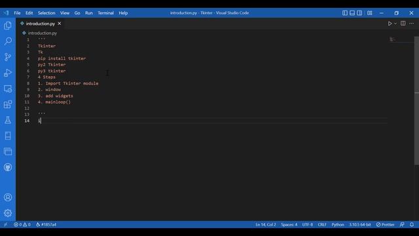Click the introduction.py breadcrumb

[x=42, y=33]
